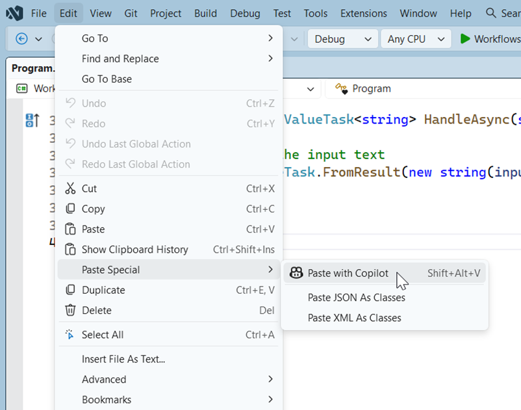Viewport: 521px width, 410px height.
Task: Click the Visual Studio logo icon
Action: click(14, 12)
